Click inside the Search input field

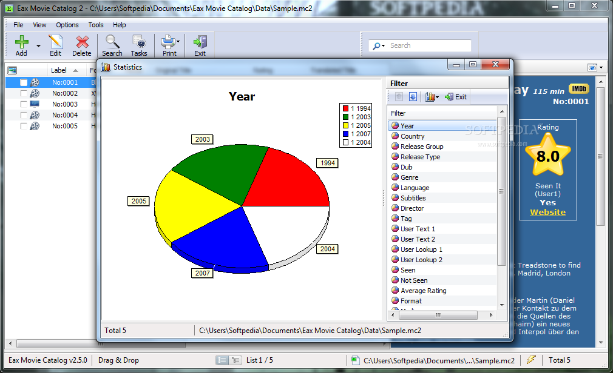(x=430, y=45)
